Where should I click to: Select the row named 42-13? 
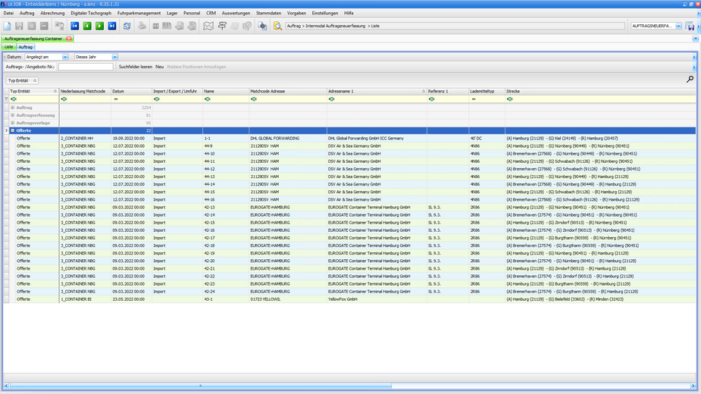tap(351, 207)
